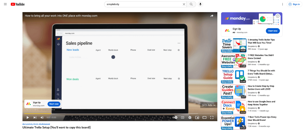The width and height of the screenshot is (304, 130).
Task: Enable theater mode
Action: [204, 118]
